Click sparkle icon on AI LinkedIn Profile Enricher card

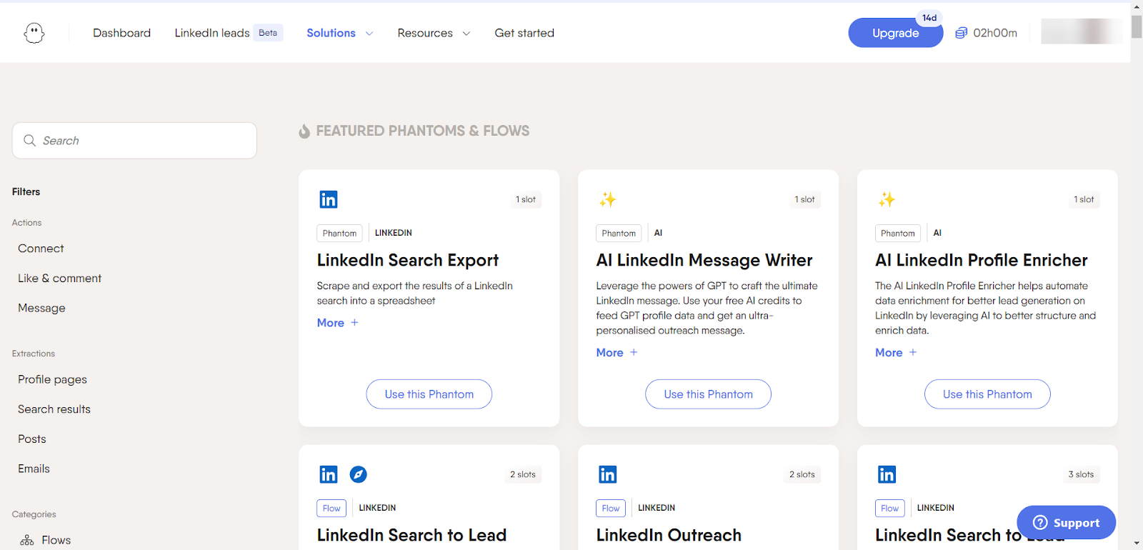click(887, 199)
